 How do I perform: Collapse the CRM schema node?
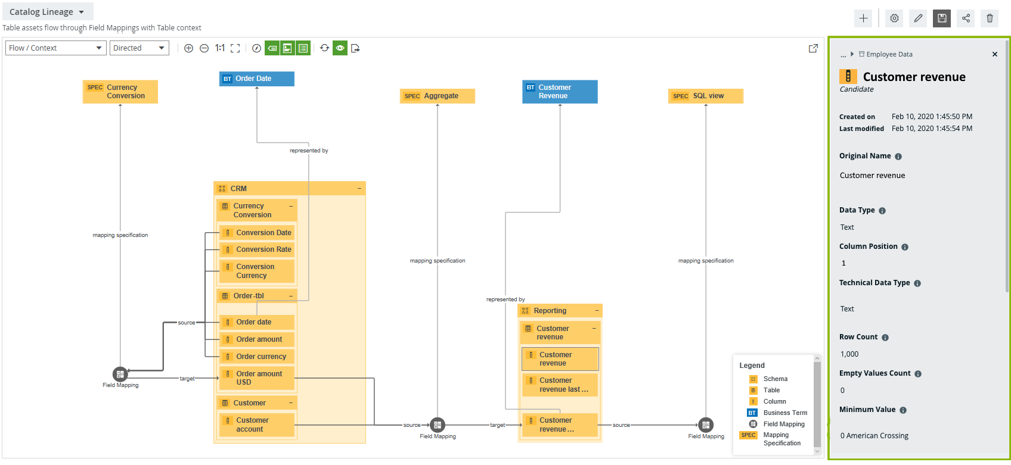(359, 189)
